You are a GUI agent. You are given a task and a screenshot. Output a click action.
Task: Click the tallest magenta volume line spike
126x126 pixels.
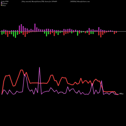[40, 67]
